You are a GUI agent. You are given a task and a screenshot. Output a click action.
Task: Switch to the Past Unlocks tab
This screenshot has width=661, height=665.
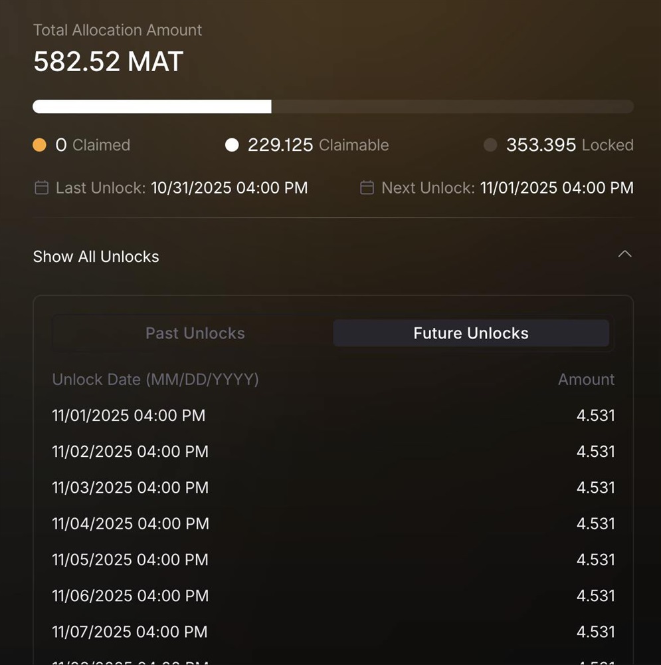click(x=195, y=333)
